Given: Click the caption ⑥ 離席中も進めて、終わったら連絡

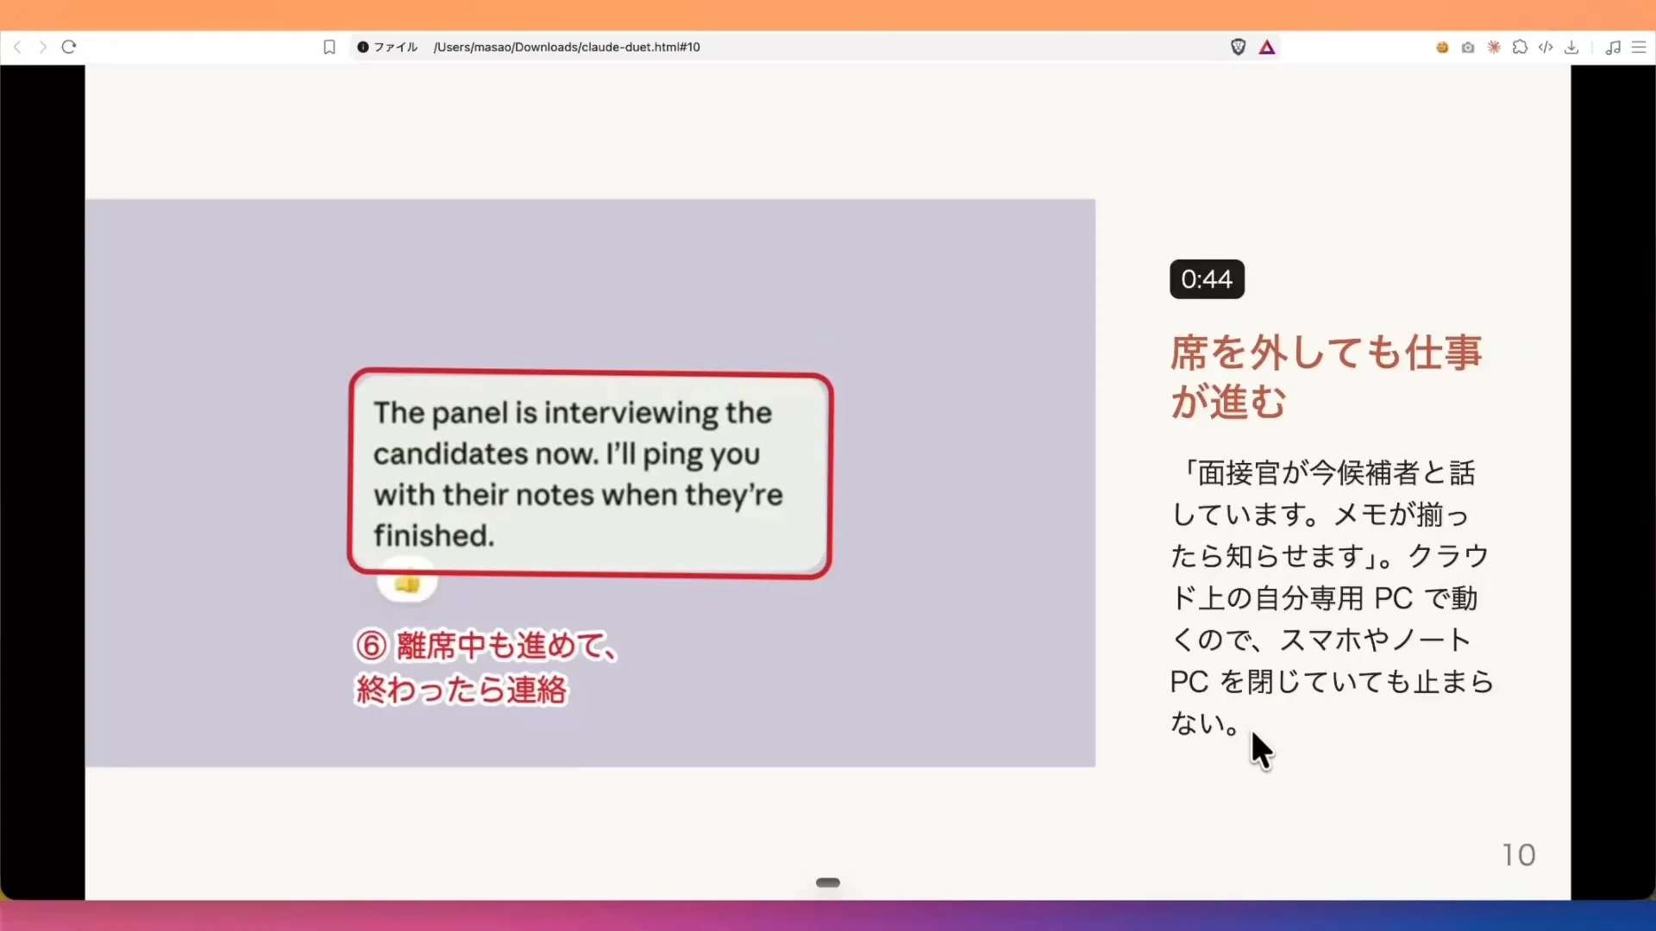Looking at the screenshot, I should click(486, 667).
